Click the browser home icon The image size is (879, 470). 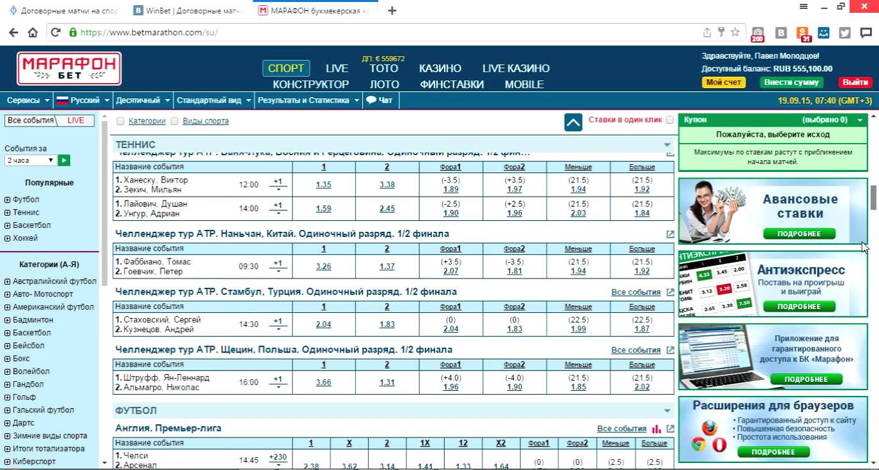pyautogui.click(x=33, y=33)
